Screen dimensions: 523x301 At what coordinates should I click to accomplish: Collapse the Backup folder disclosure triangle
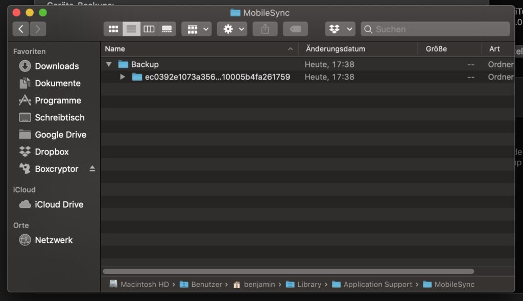[x=109, y=64]
